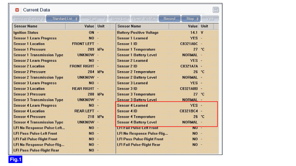Screen dimensions: 296x166
Task: Select the Sensor 2 Pressure row
Action: click(64, 72)
